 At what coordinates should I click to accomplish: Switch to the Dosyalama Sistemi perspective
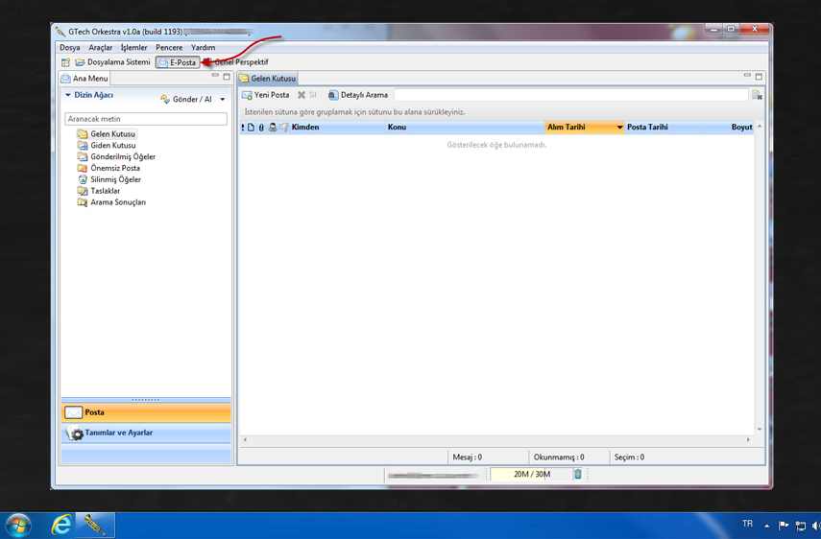click(x=113, y=62)
